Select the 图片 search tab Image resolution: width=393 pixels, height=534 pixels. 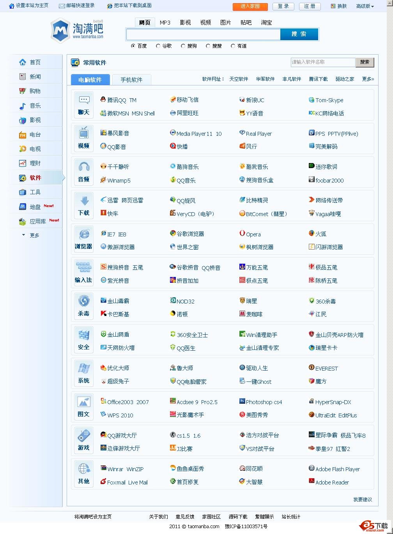(x=226, y=23)
